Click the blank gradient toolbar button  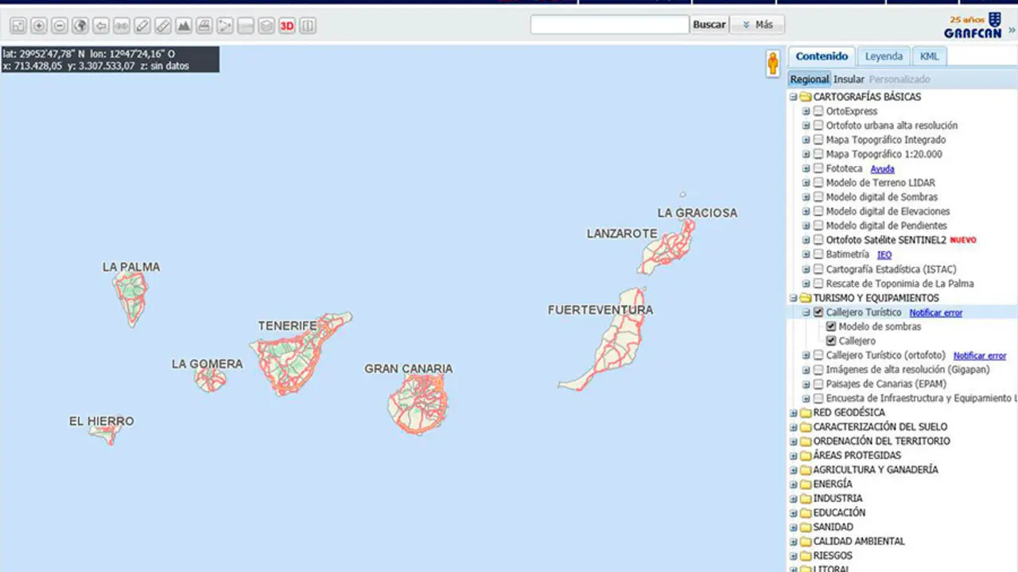tap(246, 26)
